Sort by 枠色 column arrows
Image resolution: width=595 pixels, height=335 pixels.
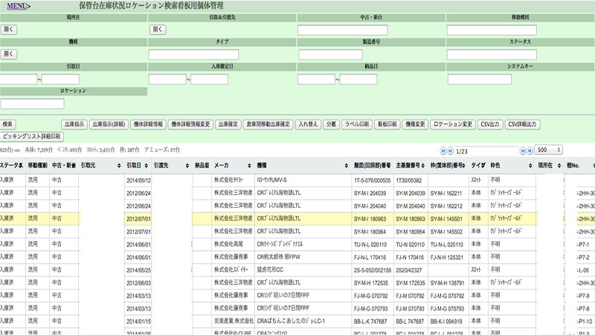point(530,165)
